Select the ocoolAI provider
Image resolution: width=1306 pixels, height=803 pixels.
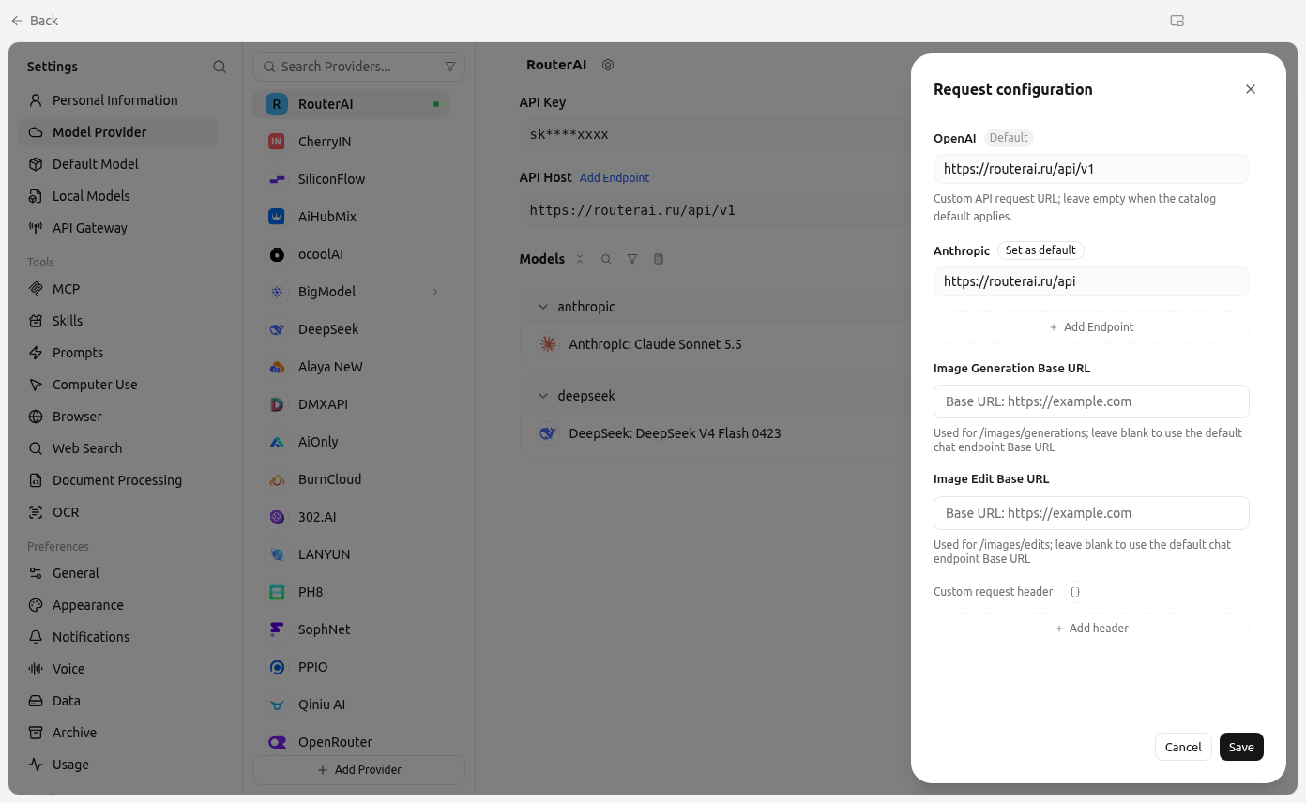pyautogui.click(x=352, y=254)
